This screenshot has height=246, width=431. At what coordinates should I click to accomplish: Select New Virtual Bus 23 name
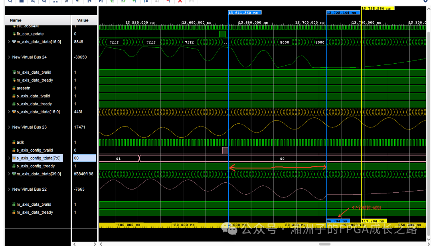click(x=30, y=127)
